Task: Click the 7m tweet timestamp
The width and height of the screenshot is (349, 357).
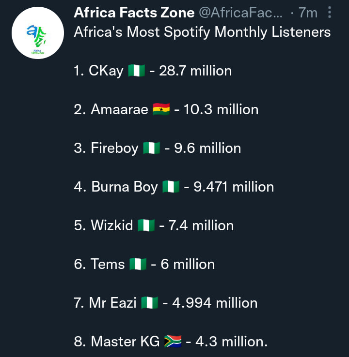Action: pos(308,12)
